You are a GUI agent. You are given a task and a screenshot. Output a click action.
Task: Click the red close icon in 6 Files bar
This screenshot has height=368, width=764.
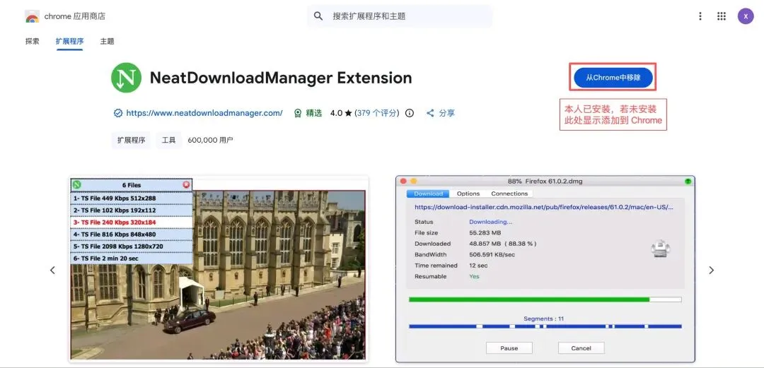186,185
